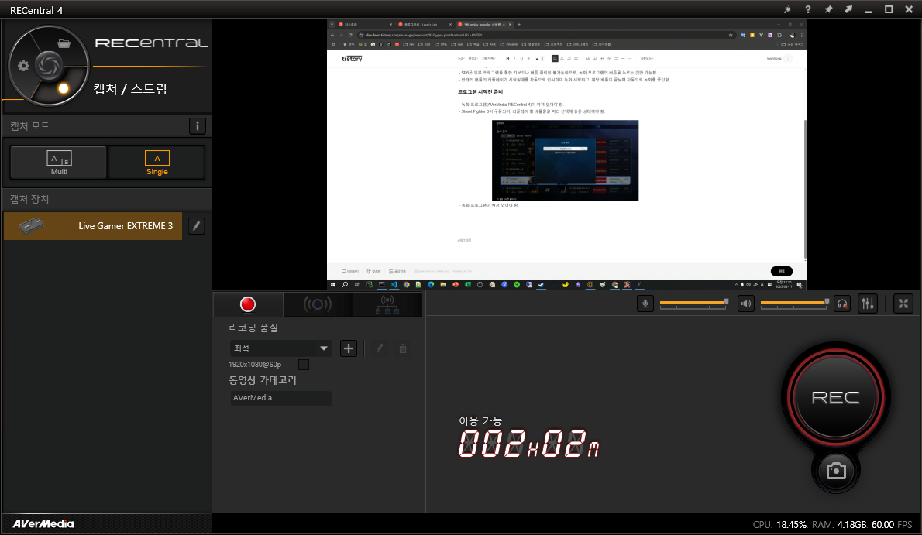Show capture mode info button

pos(197,125)
